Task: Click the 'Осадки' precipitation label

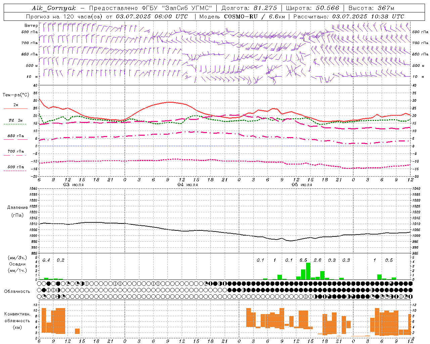Action: 17,264
